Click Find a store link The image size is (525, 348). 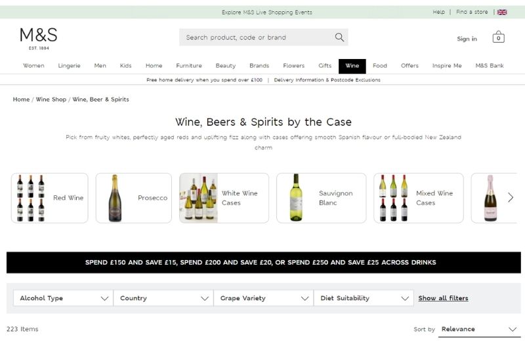pos(472,12)
